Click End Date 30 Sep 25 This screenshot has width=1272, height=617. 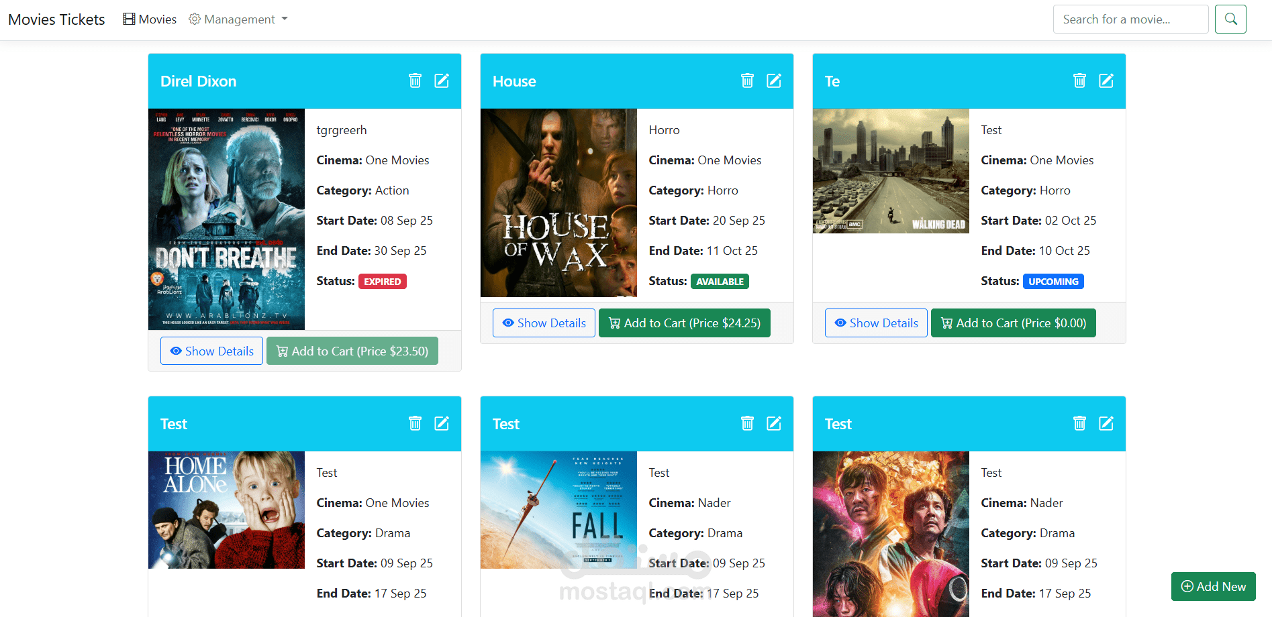371,251
